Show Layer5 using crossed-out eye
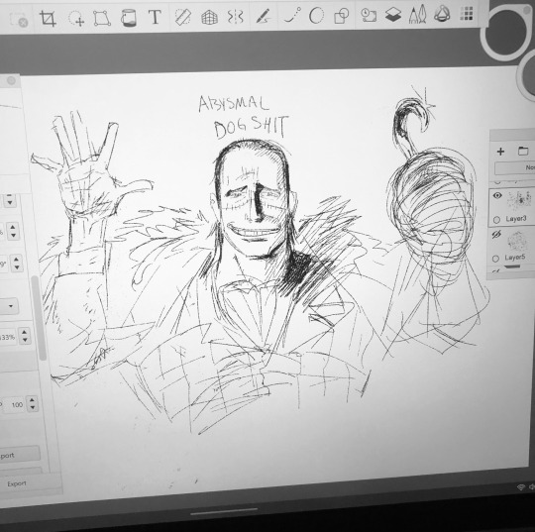 click(x=496, y=235)
